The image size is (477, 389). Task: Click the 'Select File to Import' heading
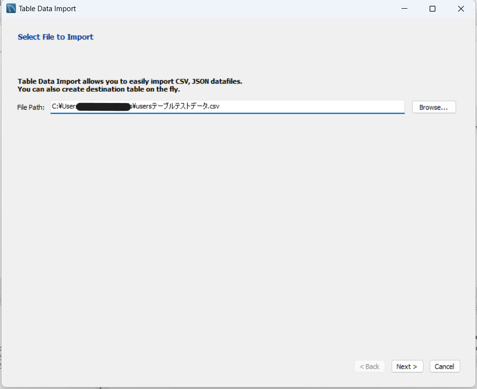[x=56, y=37]
